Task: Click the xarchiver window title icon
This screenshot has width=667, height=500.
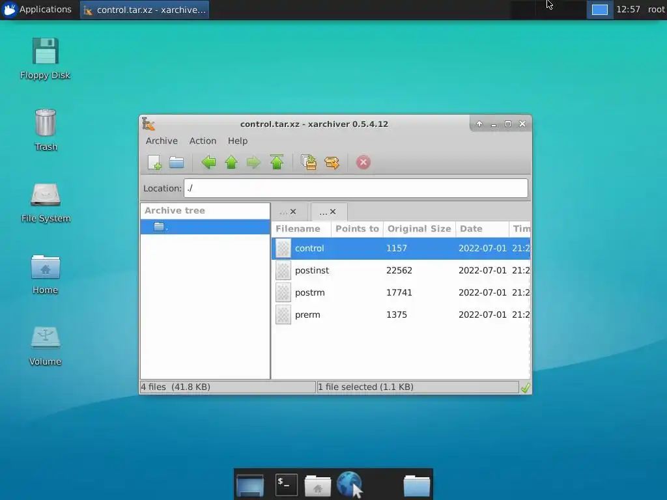Action: click(x=149, y=124)
